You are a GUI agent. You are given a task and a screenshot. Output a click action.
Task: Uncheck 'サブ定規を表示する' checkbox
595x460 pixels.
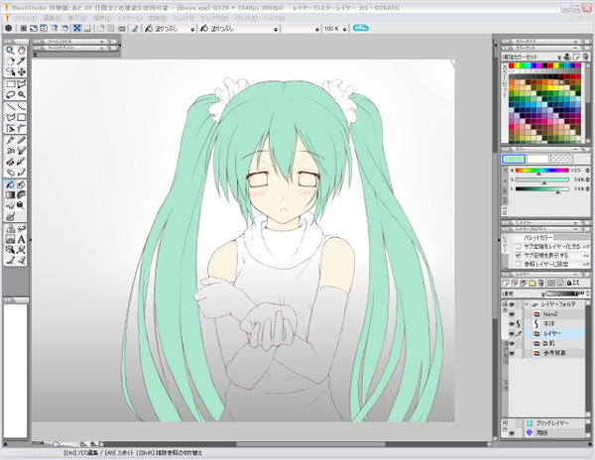coord(518,255)
